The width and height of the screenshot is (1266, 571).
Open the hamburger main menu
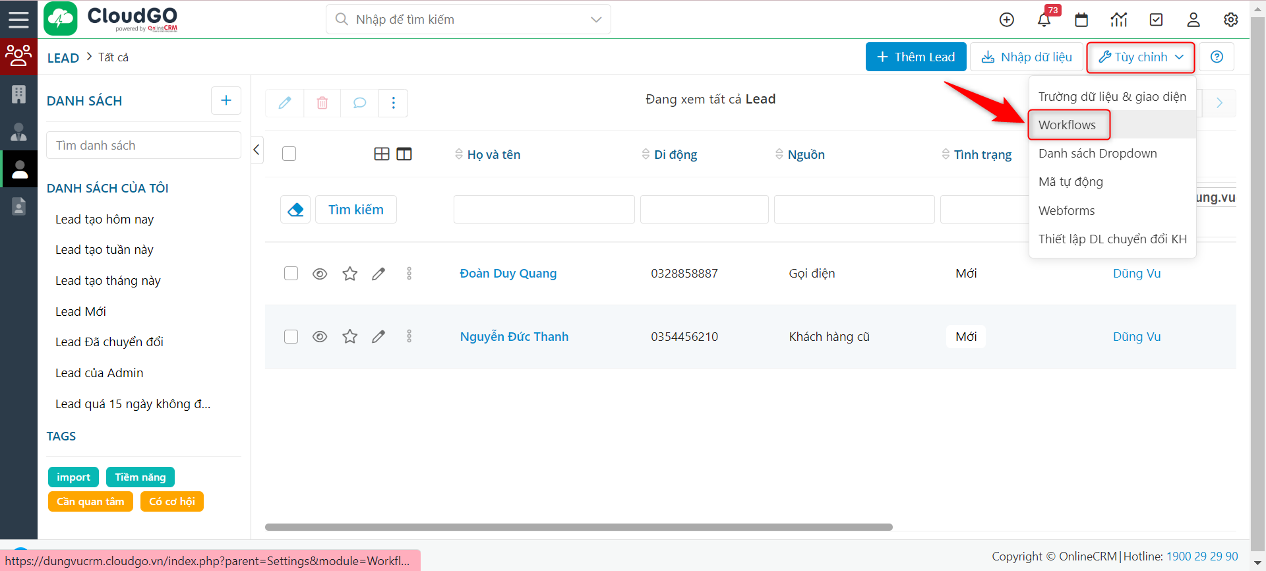point(18,19)
